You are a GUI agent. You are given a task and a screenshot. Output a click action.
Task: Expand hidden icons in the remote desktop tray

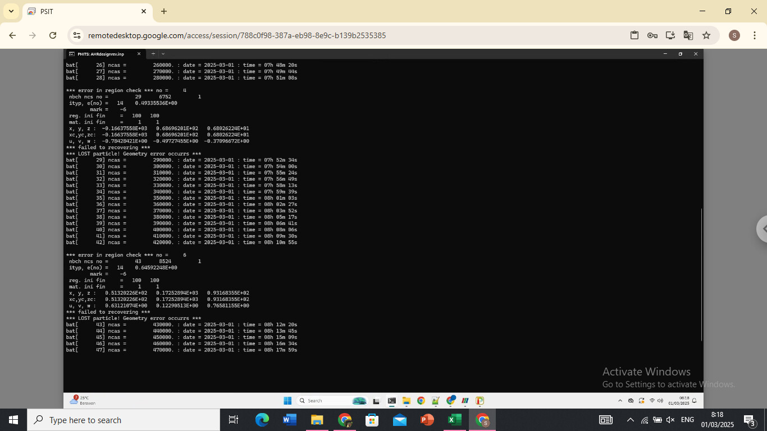click(620, 400)
